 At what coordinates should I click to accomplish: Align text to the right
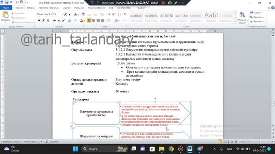[x=98, y=21]
